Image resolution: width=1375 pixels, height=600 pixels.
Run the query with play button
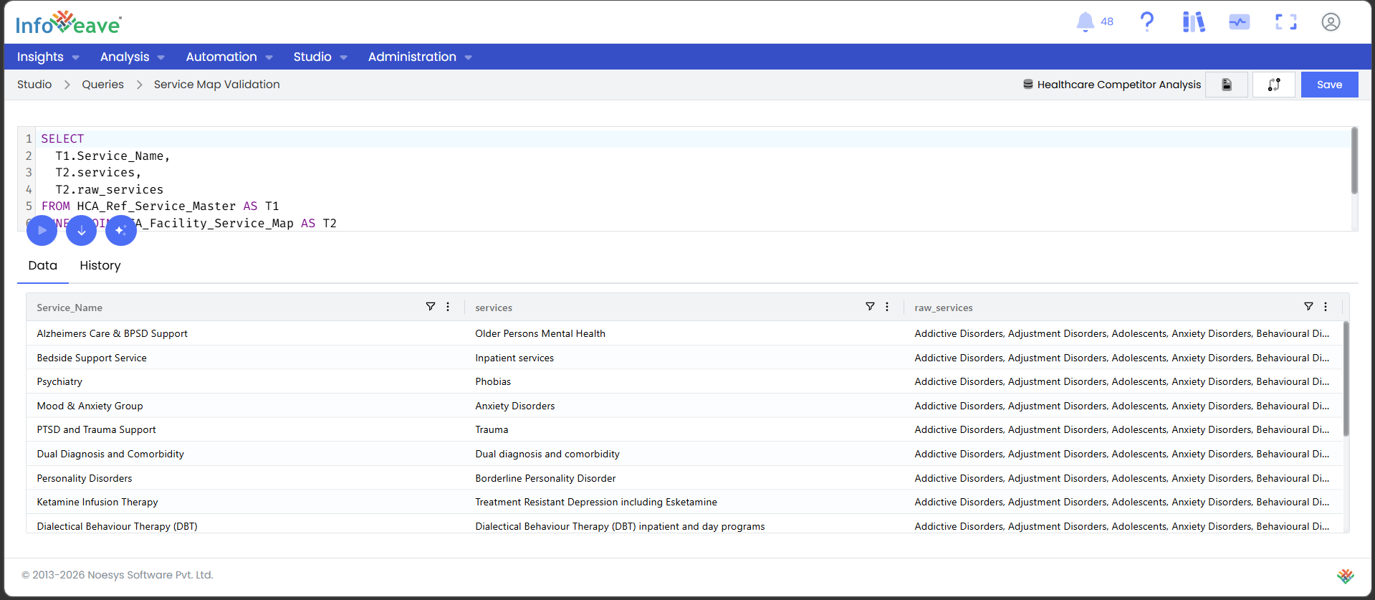pos(42,230)
